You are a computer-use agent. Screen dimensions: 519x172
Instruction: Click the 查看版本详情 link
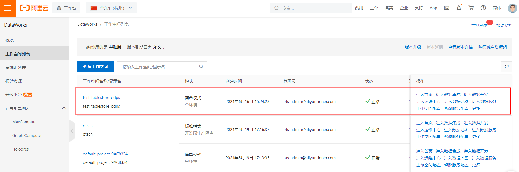coord(461,47)
